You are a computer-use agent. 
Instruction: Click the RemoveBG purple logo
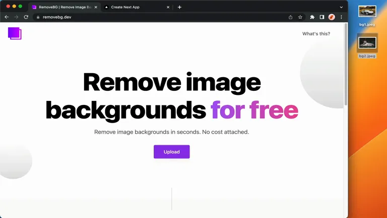coord(15,33)
